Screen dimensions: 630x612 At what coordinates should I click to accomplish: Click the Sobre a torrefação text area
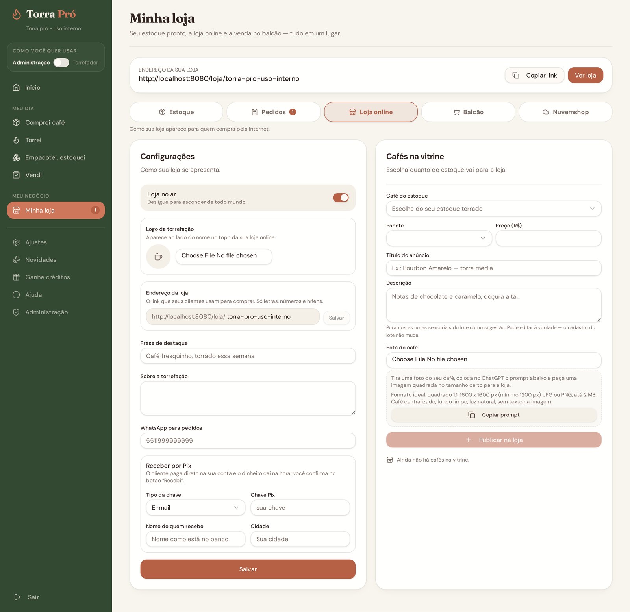(x=248, y=398)
